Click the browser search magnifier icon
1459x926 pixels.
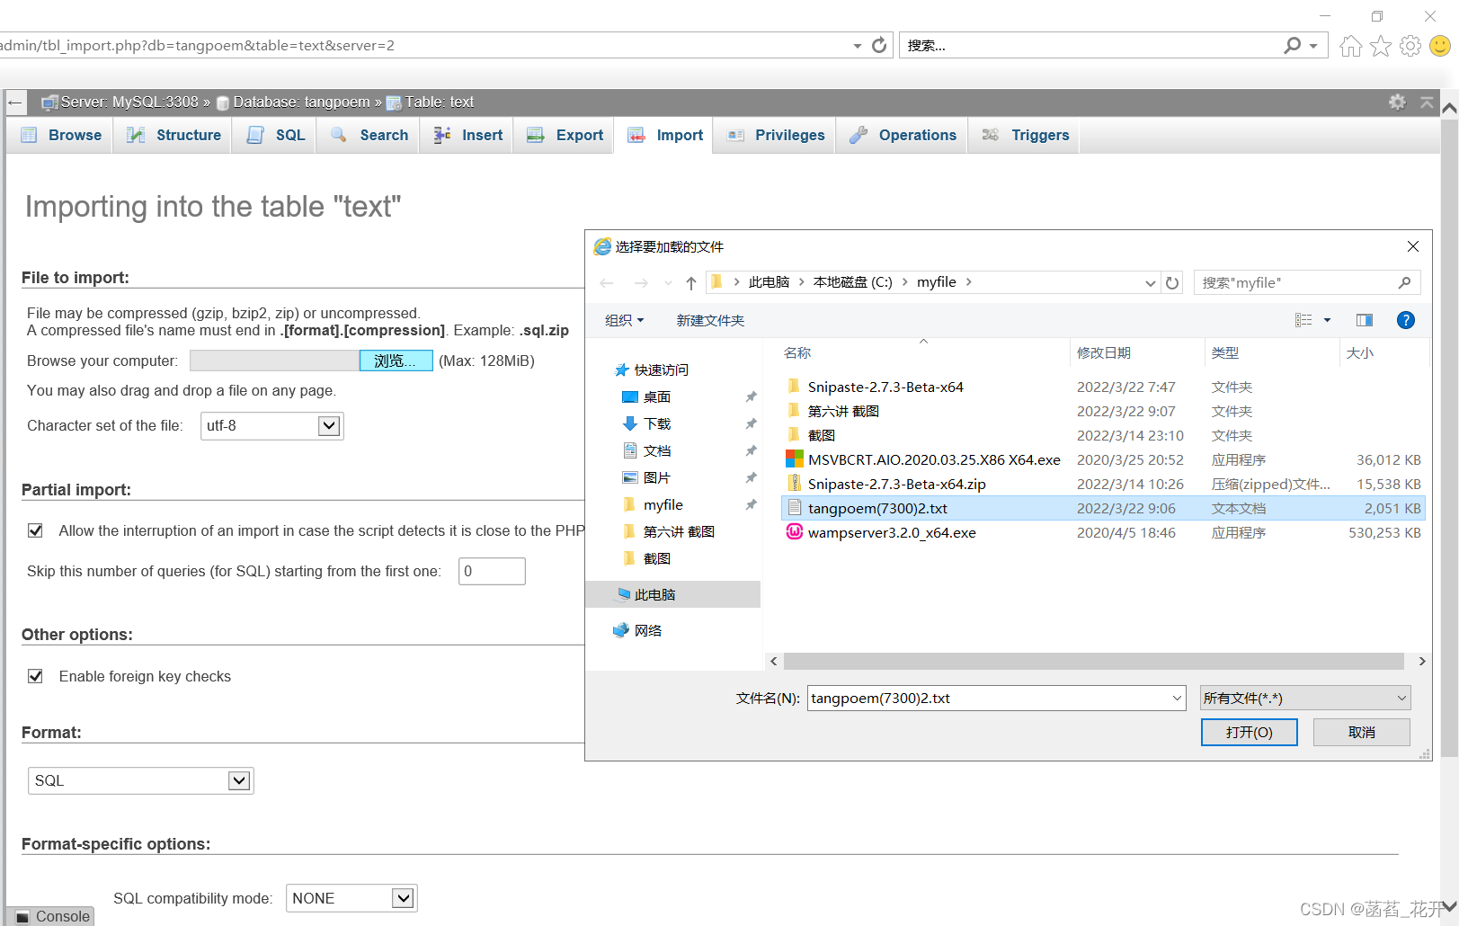coord(1292,45)
